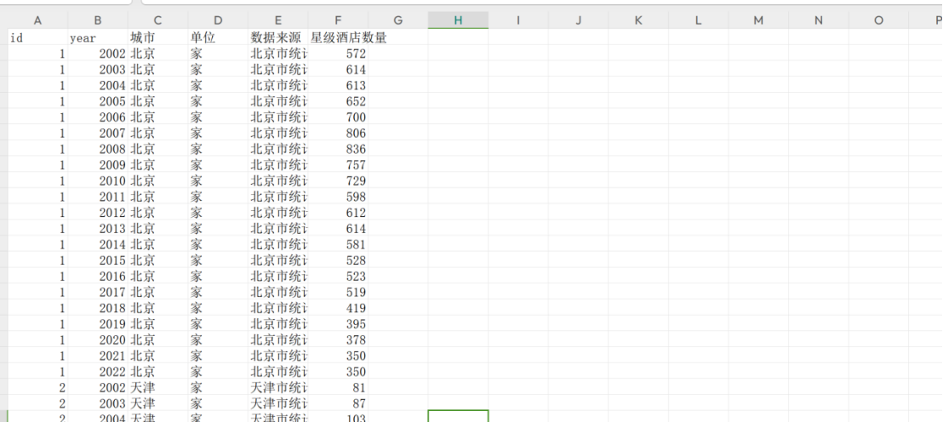Screen dimensions: 943x422
Task: Select the cell with value 836
Action: coord(338,149)
